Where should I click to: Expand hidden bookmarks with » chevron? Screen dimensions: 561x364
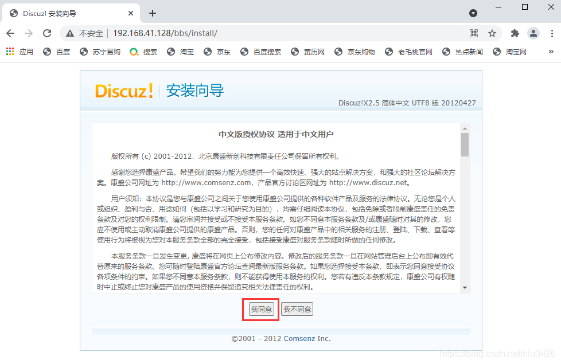tap(551, 52)
